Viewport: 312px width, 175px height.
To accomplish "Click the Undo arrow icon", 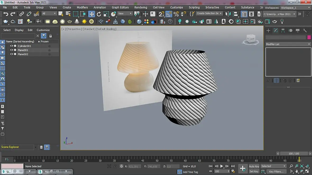I will tap(6, 14).
